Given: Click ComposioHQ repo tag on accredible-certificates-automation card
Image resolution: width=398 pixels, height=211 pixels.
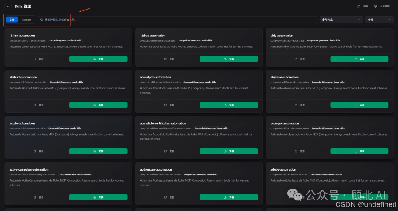Looking at the screenshot, I should click(x=211, y=128).
